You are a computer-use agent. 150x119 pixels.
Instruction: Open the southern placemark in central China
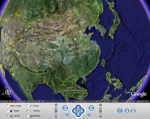coord(75,39)
